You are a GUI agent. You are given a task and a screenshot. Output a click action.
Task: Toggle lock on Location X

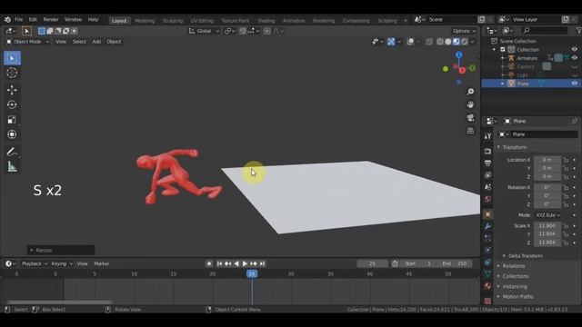click(x=566, y=160)
